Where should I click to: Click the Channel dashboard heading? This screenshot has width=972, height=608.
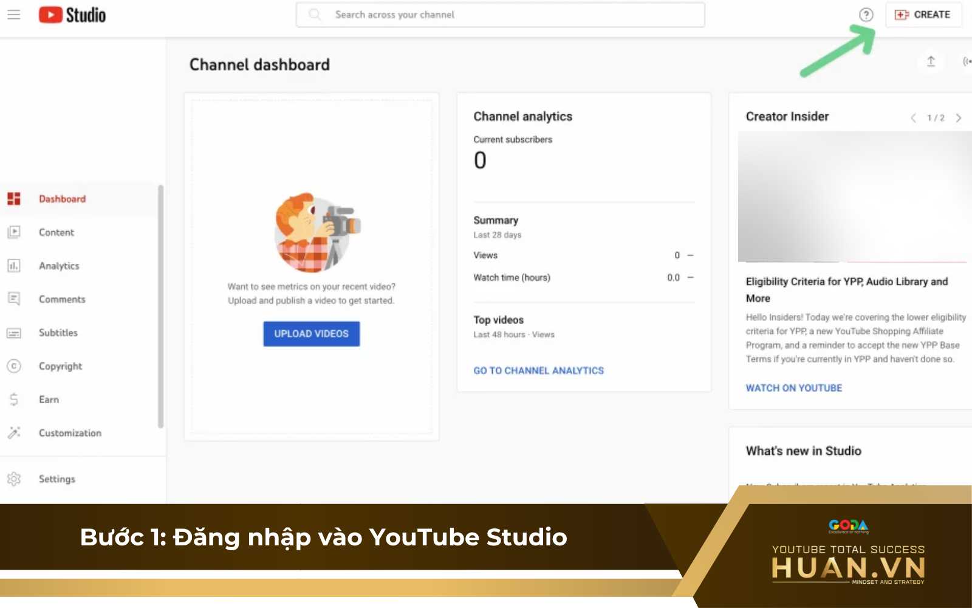259,64
